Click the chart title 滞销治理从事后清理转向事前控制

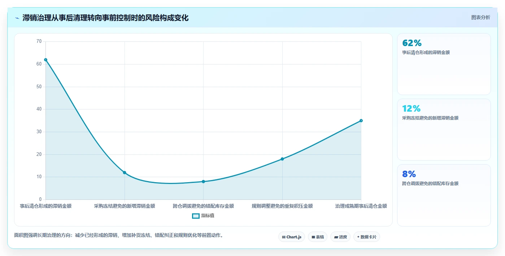tap(105, 18)
